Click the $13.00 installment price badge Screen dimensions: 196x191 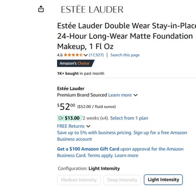[70, 118]
